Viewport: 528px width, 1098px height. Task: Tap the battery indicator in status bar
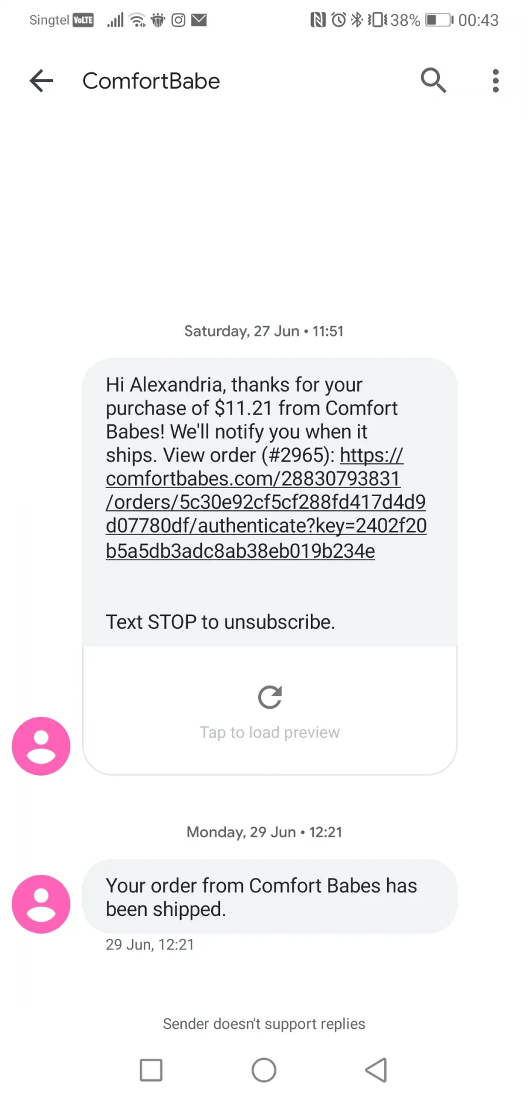[x=439, y=21]
